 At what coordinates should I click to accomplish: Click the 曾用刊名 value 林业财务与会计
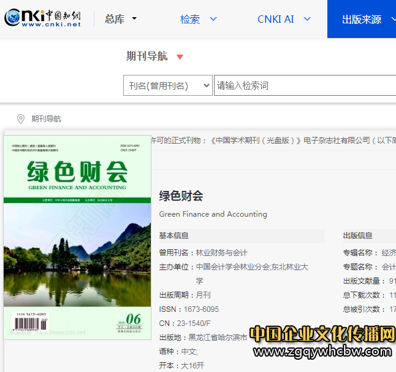click(221, 253)
